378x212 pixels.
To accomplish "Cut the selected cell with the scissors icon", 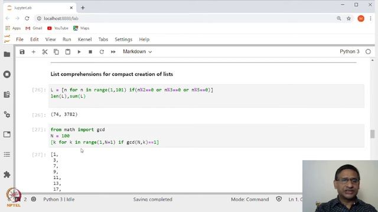I will pyautogui.click(x=45, y=52).
